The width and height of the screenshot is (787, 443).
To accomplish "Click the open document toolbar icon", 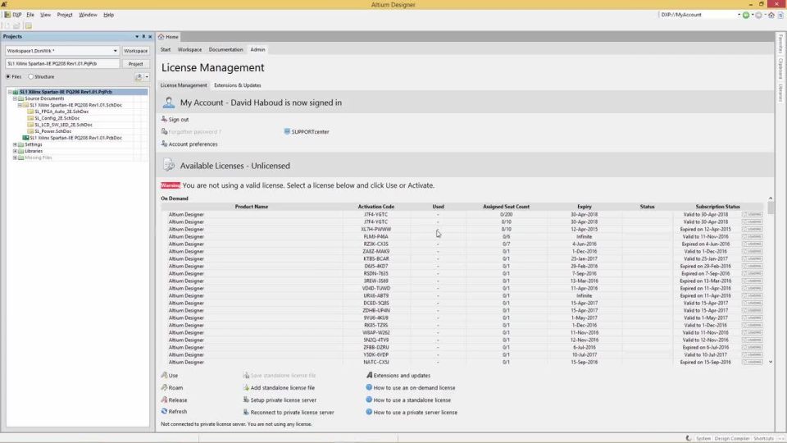I will point(16,25).
